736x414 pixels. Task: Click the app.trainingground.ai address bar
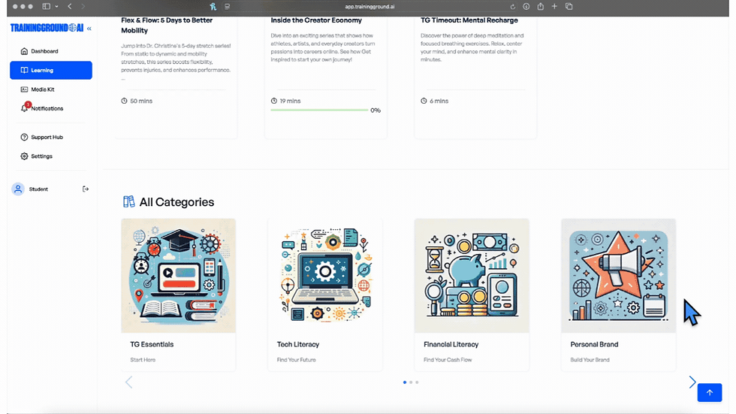tap(370, 7)
